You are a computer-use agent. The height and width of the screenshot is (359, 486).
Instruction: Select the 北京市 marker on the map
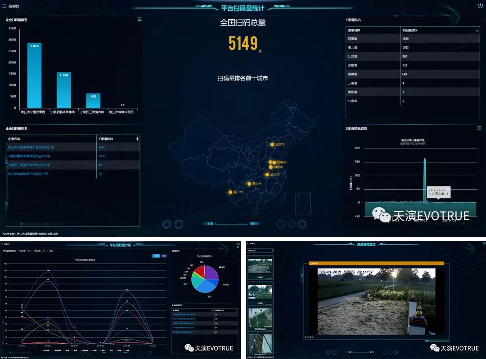click(272, 145)
